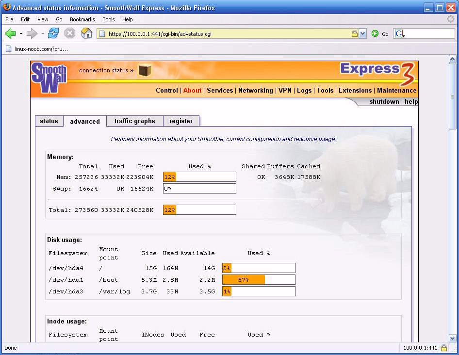Screen dimensions: 459x355
Task: Open the Logs section link
Action: coord(304,90)
